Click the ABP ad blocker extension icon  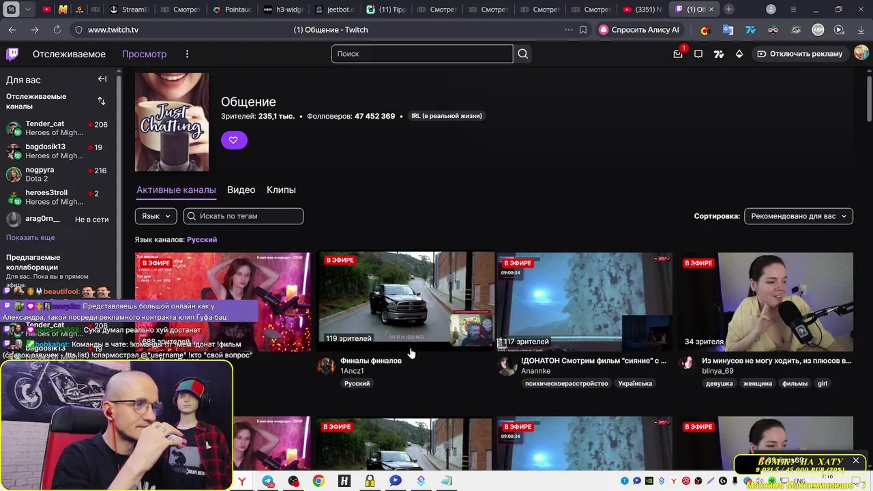818,30
